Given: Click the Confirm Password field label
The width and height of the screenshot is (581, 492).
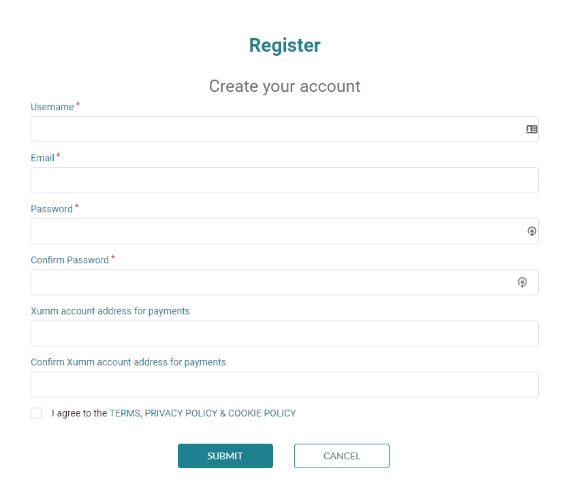Looking at the screenshot, I should coord(69,260).
